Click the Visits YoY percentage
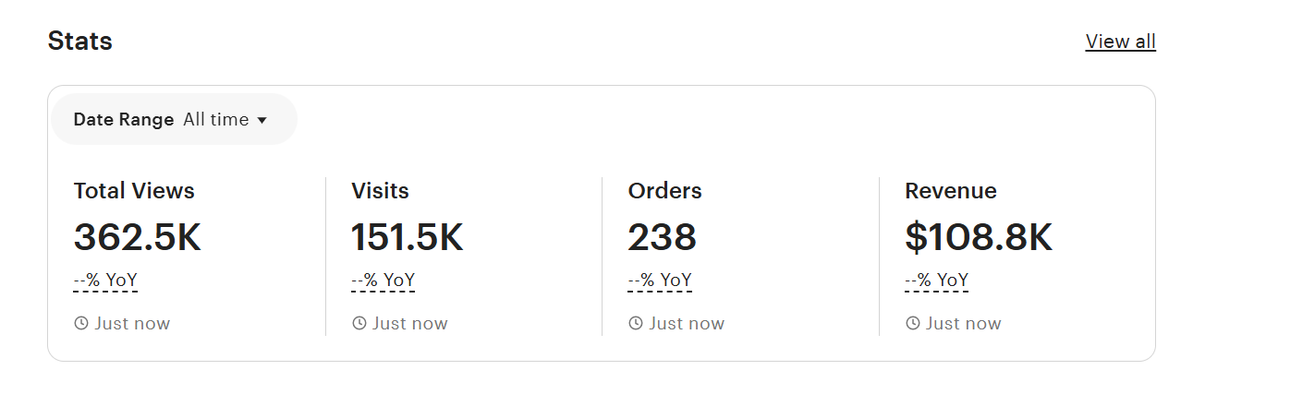Viewport: 1315px width, 418px height. click(383, 281)
